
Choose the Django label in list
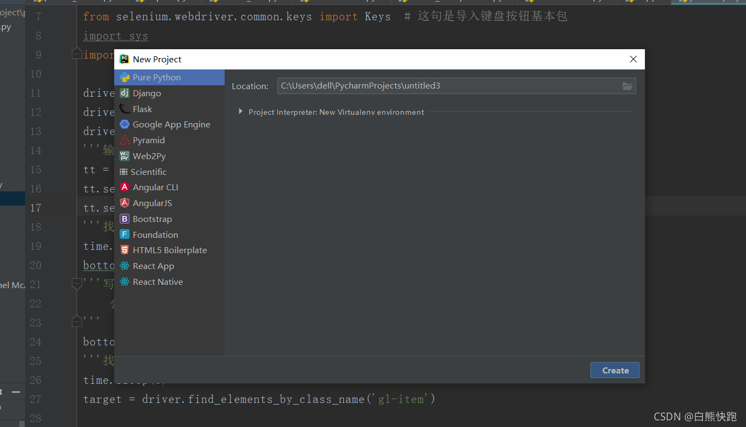(147, 93)
